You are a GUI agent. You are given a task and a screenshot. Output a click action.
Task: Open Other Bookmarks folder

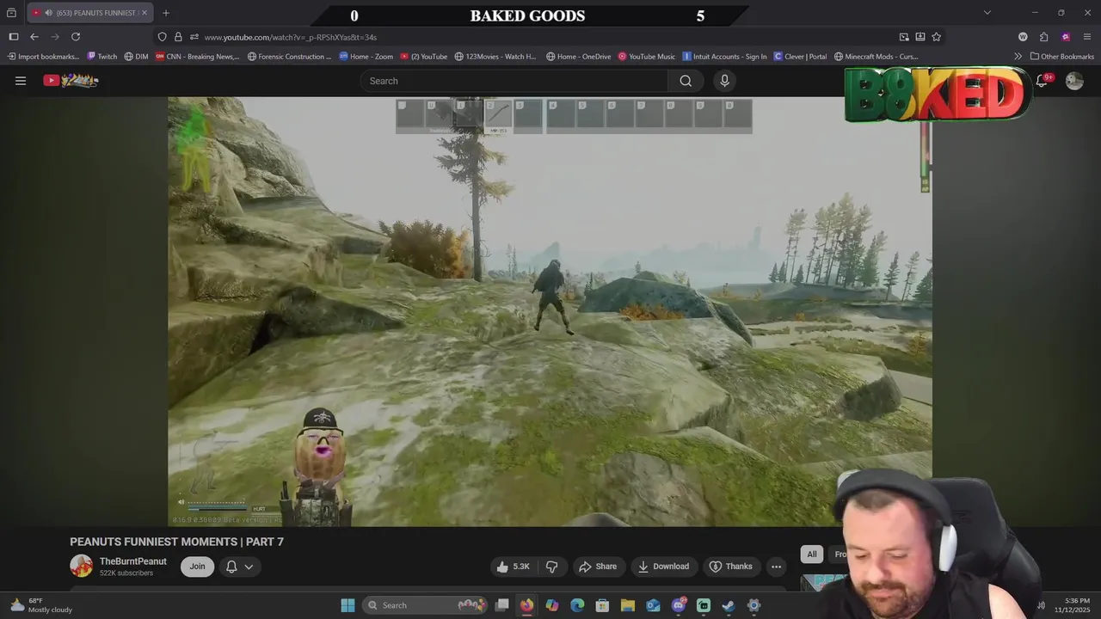(1062, 57)
